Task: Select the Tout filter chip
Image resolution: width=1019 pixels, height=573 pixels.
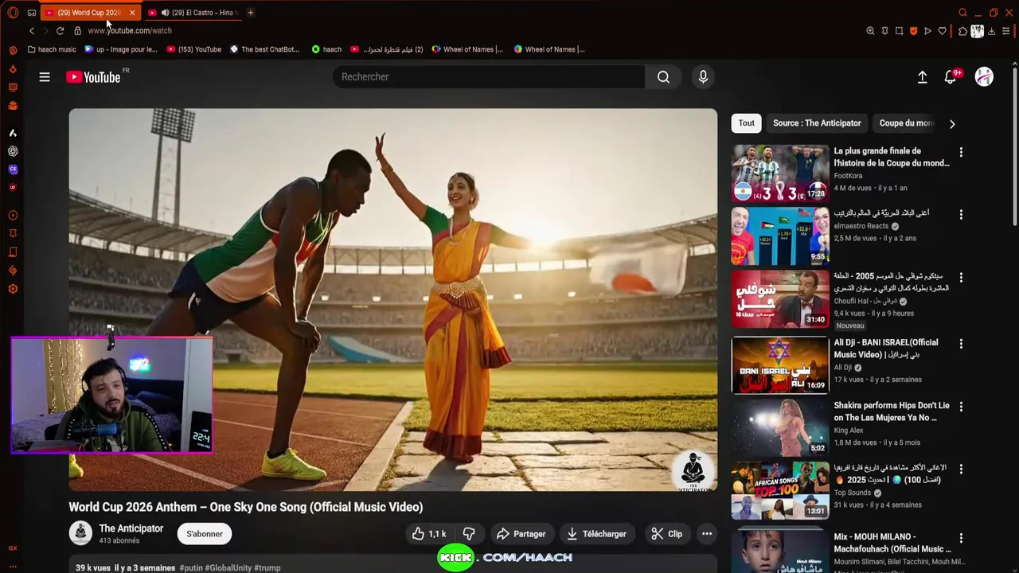Action: pyautogui.click(x=746, y=123)
